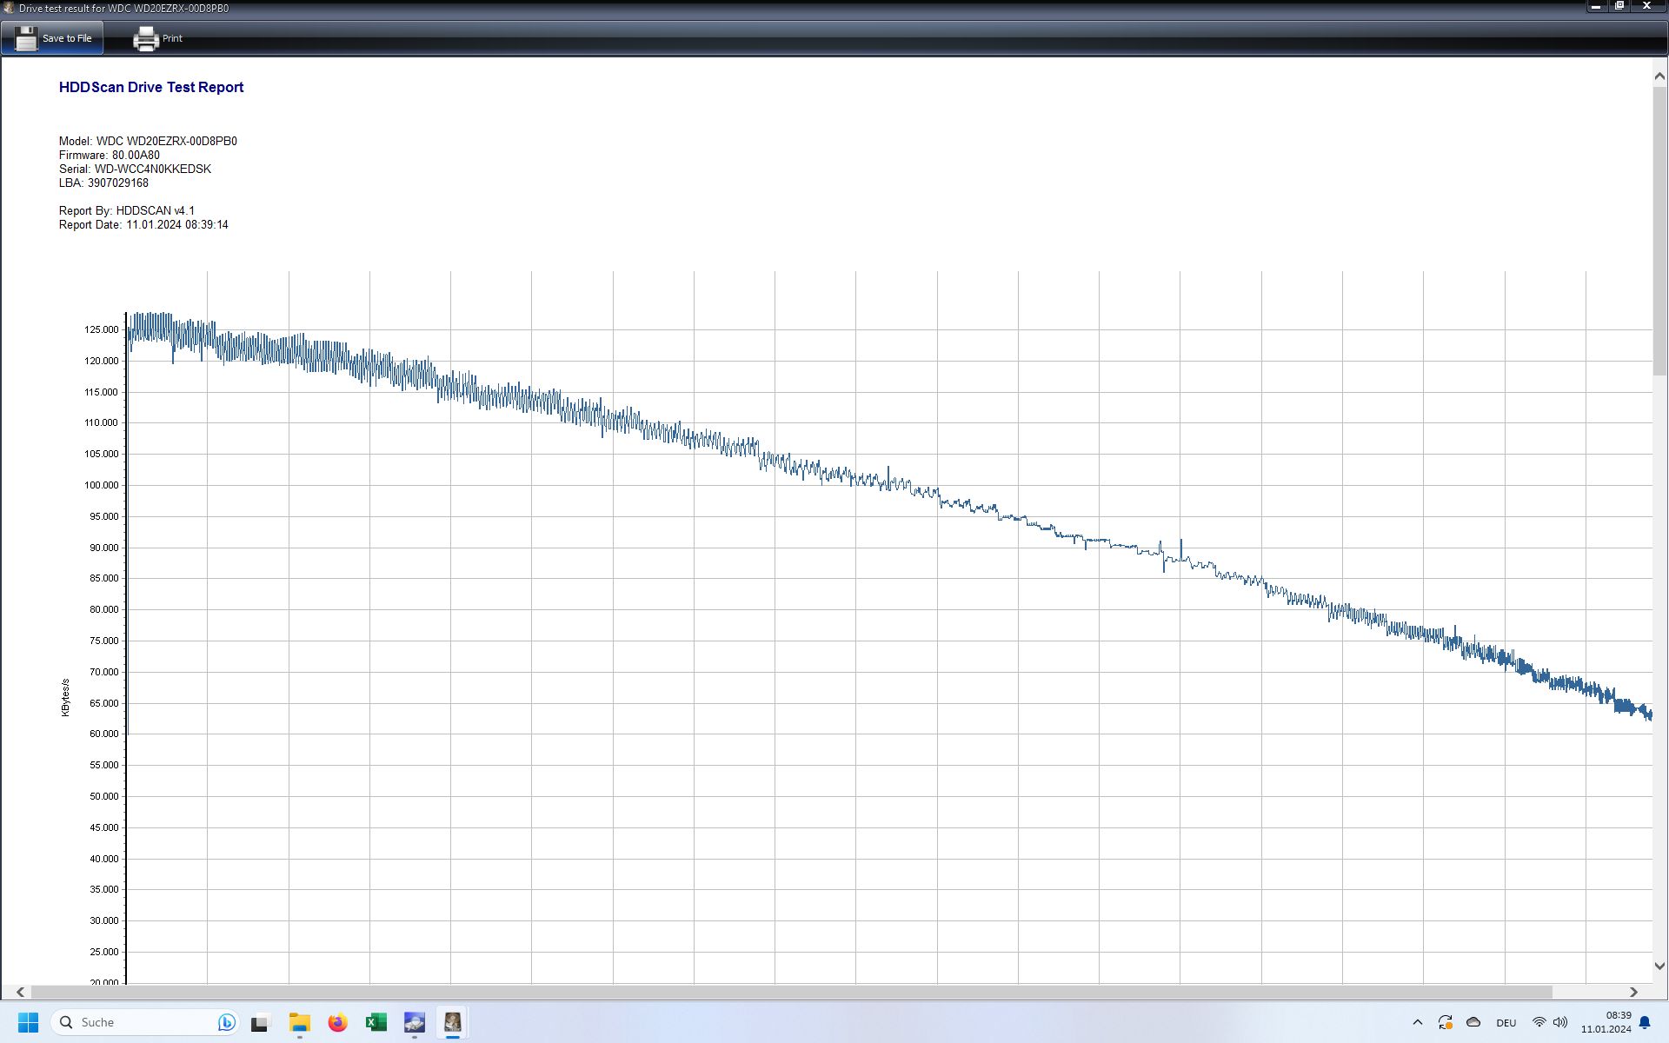Viewport: 1669px width, 1043px height.
Task: Open OneDrive cloud tray icon
Action: pos(1473,1022)
